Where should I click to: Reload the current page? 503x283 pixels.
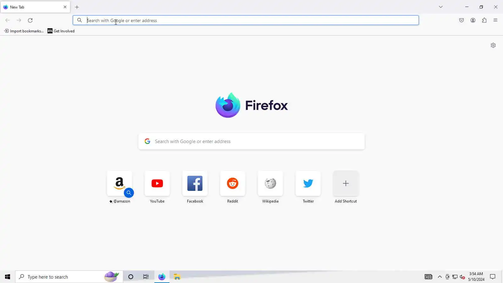tap(30, 20)
